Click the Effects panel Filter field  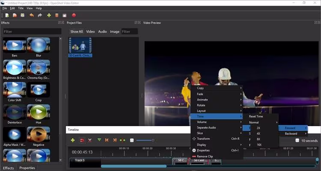32,32
